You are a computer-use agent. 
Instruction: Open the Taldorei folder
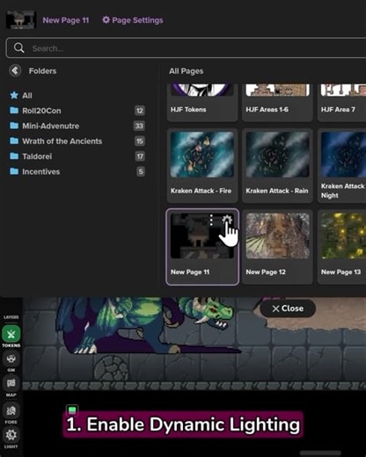click(x=78, y=156)
